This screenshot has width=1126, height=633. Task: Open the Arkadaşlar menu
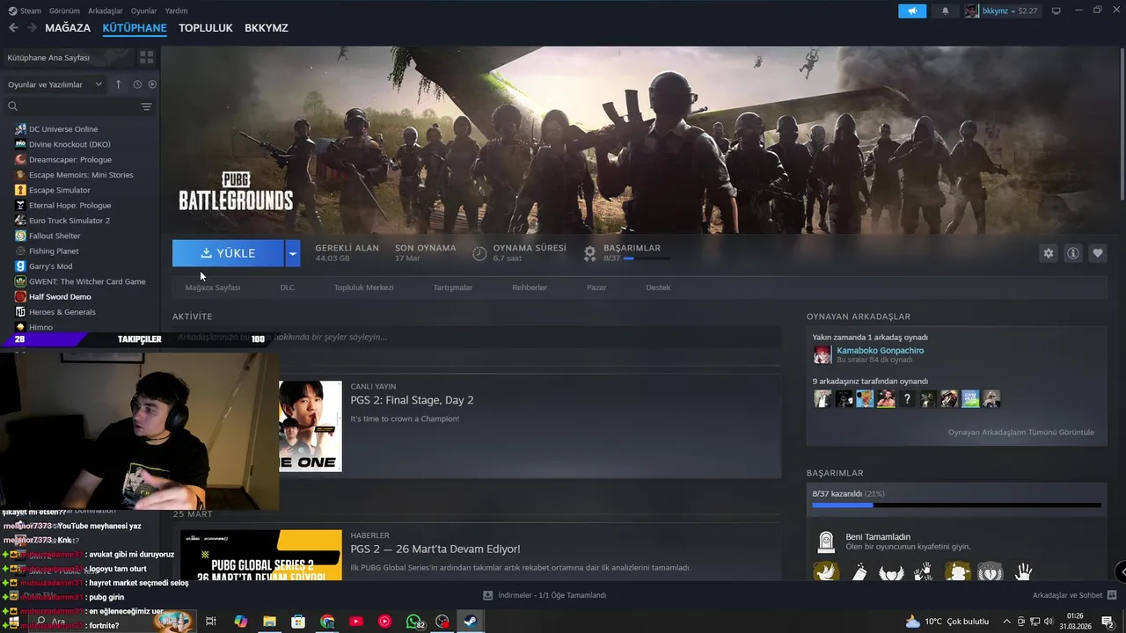[x=106, y=11]
